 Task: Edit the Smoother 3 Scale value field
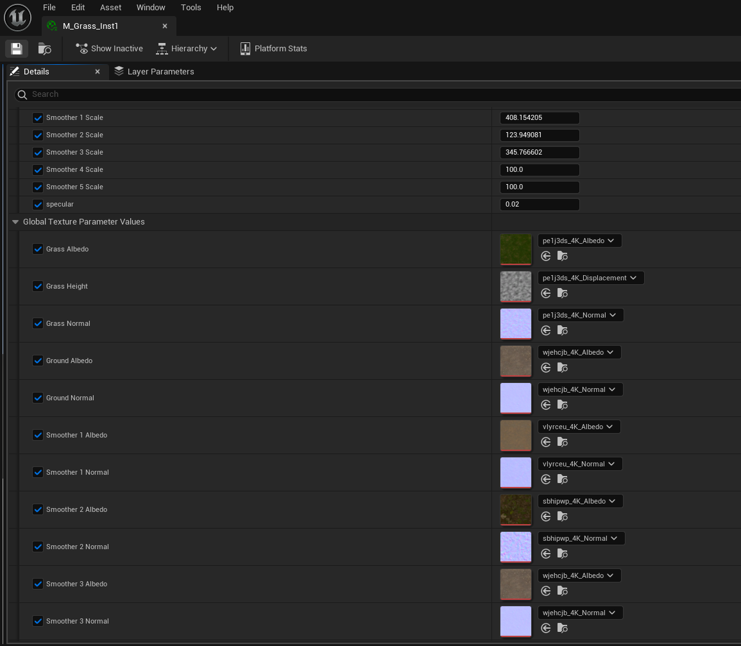pyautogui.click(x=539, y=152)
